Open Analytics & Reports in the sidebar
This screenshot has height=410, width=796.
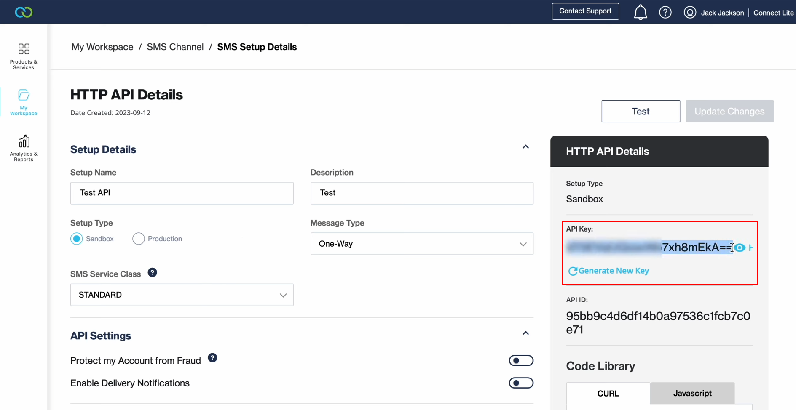24,148
